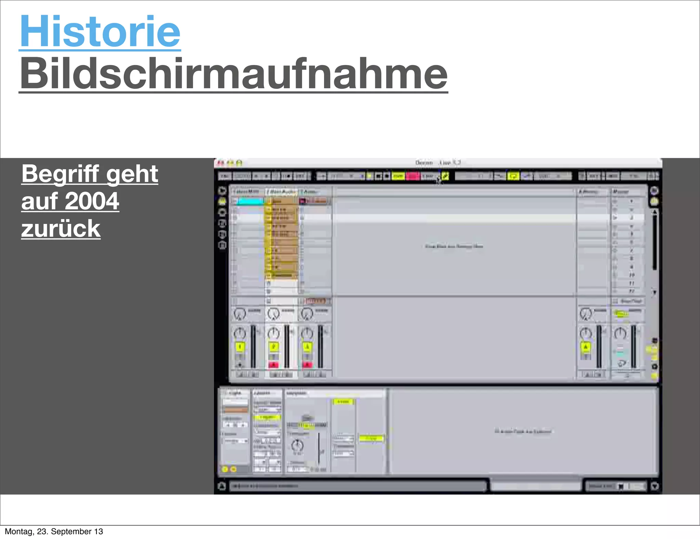Toggle browser visibility with top-left triangle icon
This screenshot has height=539, width=700.
pos(222,190)
